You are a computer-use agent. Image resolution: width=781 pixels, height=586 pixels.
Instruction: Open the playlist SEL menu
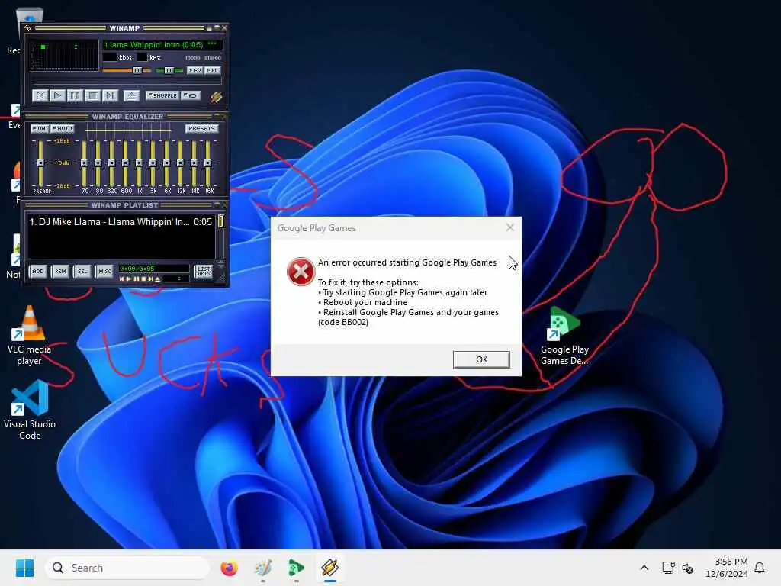pos(82,272)
